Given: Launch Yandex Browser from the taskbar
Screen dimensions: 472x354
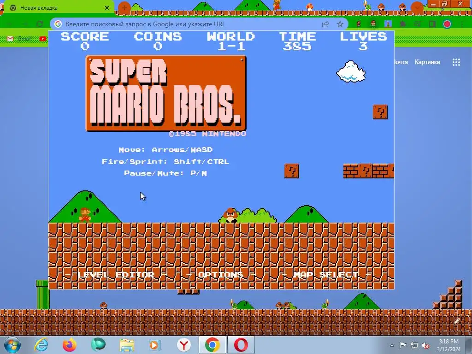Looking at the screenshot, I should tap(183, 345).
